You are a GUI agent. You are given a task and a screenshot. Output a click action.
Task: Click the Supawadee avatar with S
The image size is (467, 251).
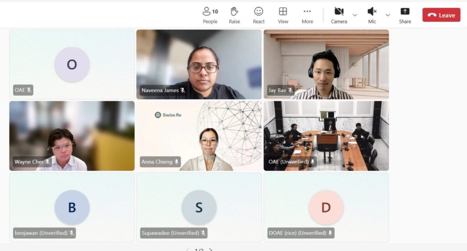click(199, 207)
